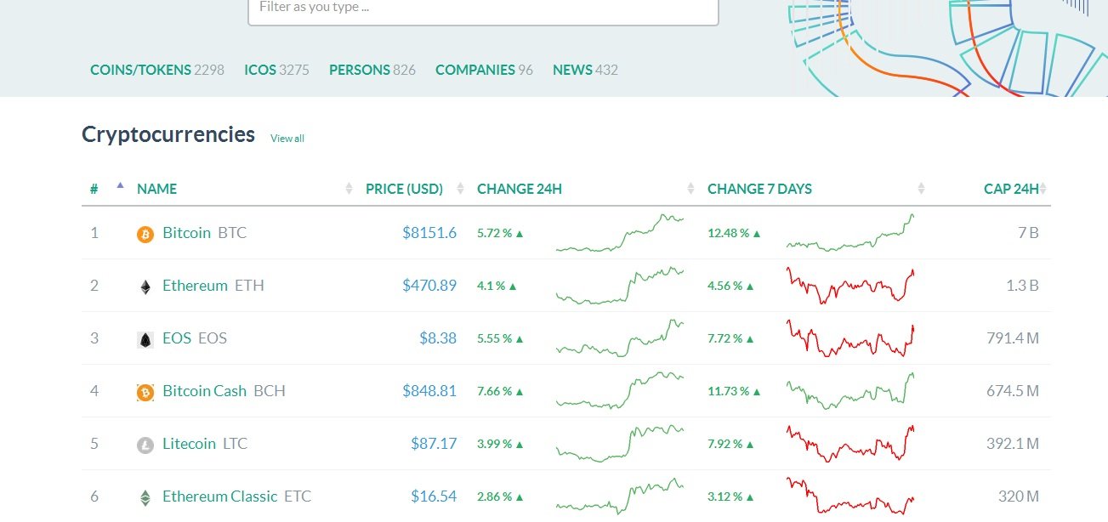Open the EOS name link
This screenshot has height=522, width=1108.
tap(177, 338)
